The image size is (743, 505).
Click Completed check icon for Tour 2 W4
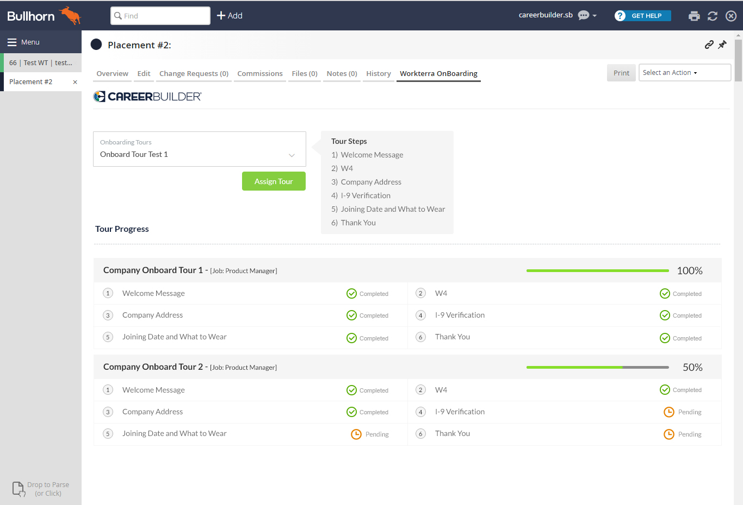coord(665,390)
